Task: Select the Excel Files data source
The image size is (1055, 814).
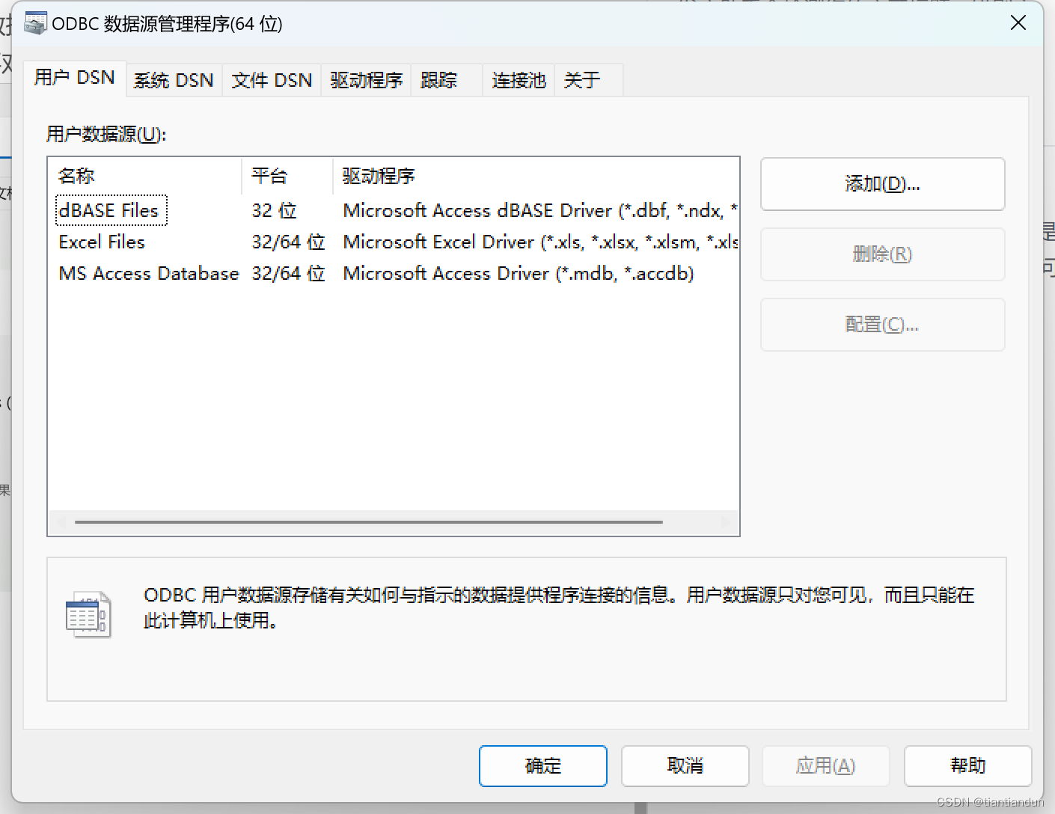Action: [x=101, y=242]
